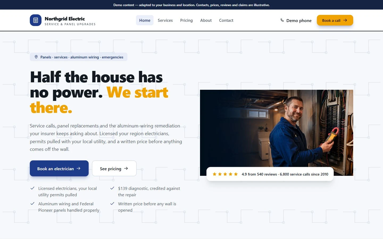Click the five-star rating icons

(x=225, y=174)
